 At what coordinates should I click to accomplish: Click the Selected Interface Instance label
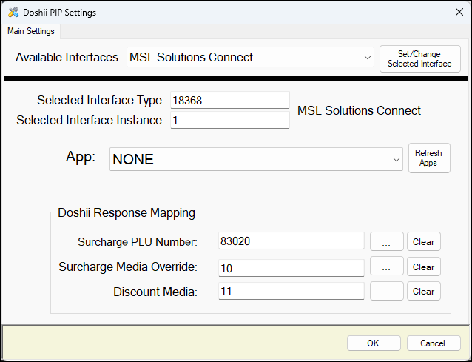(x=89, y=120)
